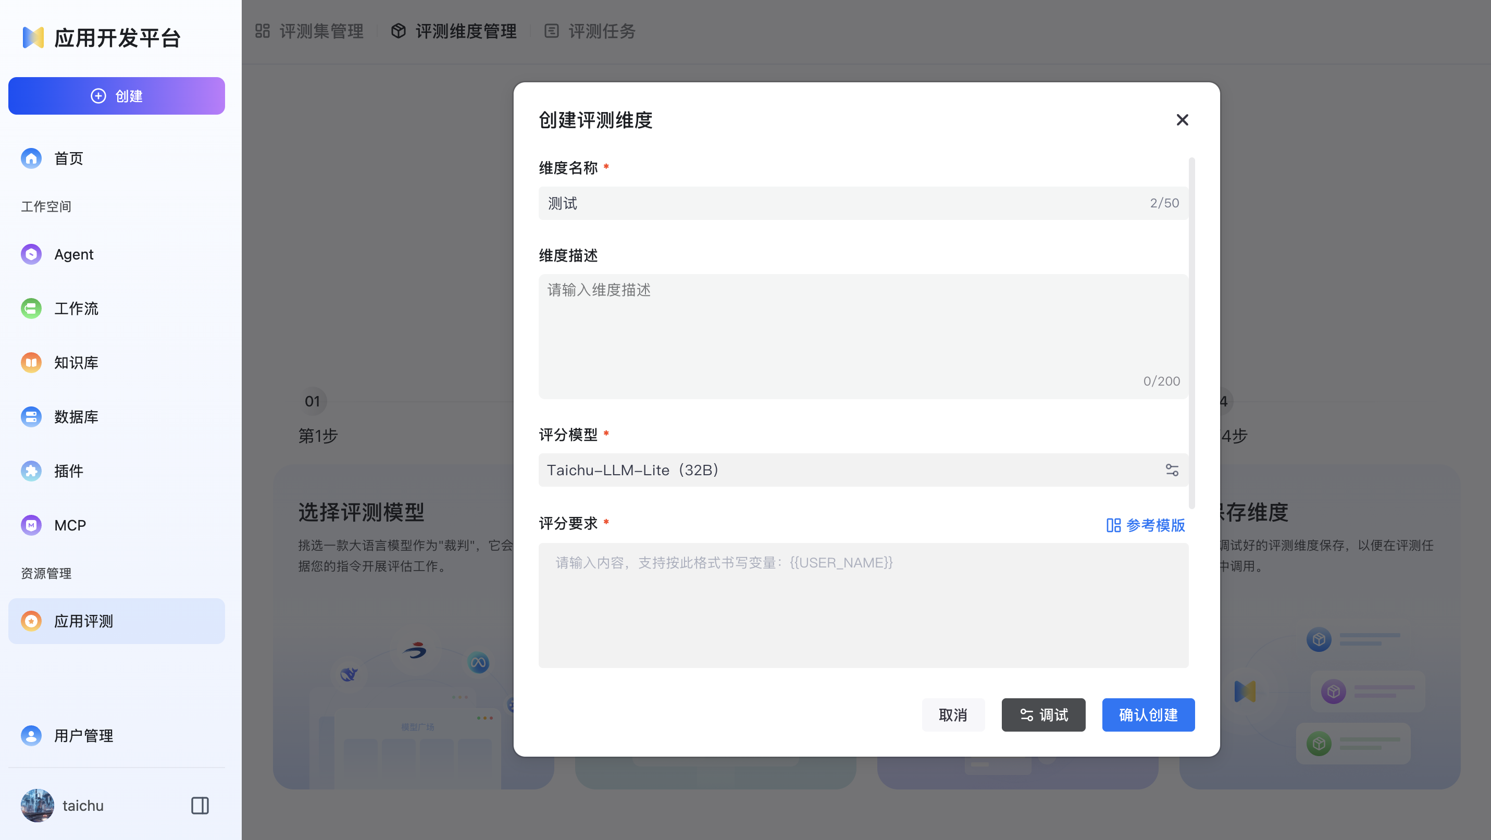Click the 调试 debug button

pyautogui.click(x=1043, y=715)
